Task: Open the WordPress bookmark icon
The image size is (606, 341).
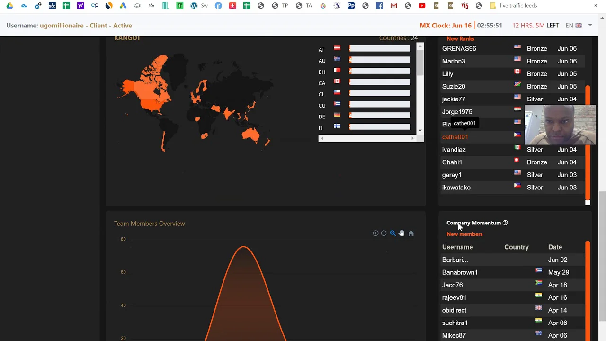Action: 194,6
